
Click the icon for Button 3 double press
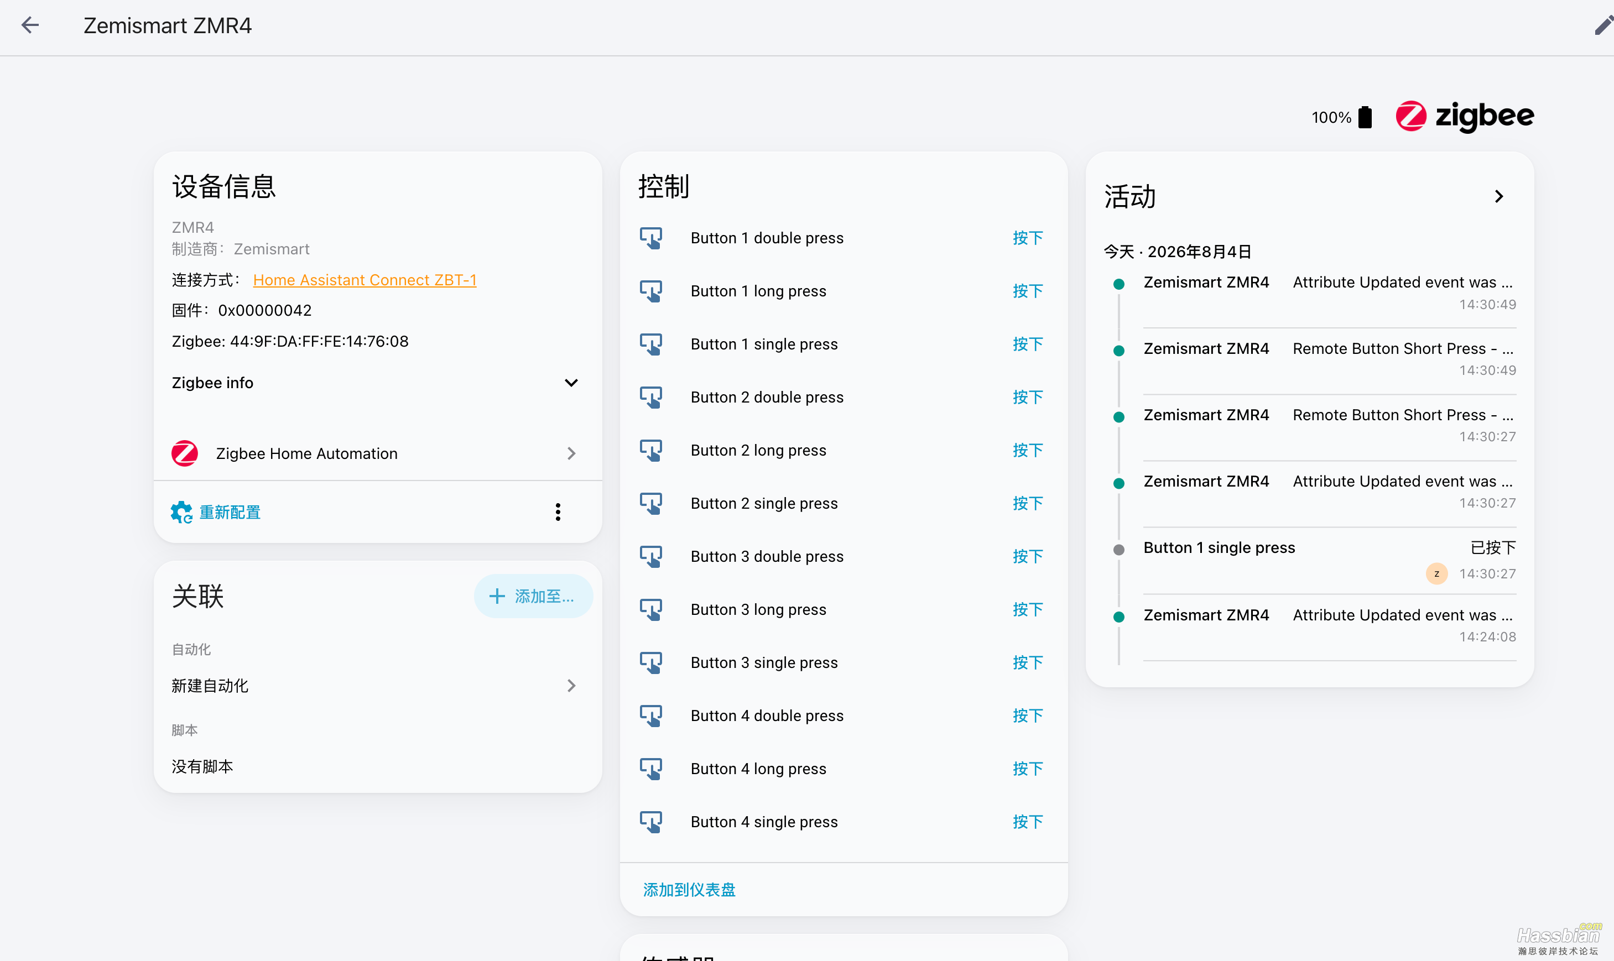point(651,556)
